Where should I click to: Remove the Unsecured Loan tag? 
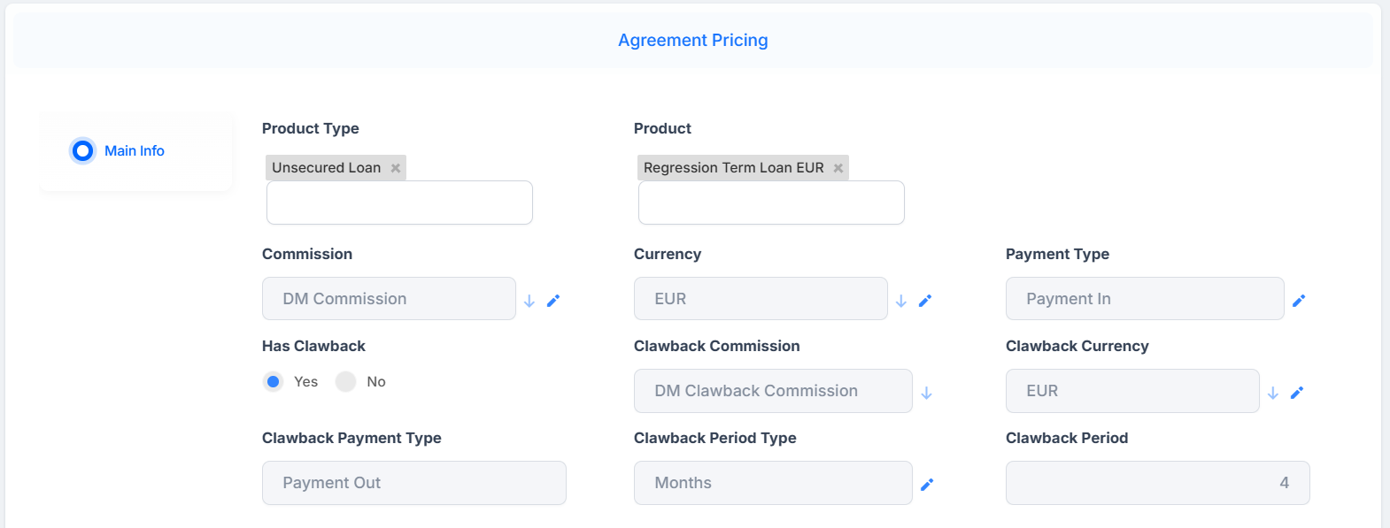tap(396, 168)
